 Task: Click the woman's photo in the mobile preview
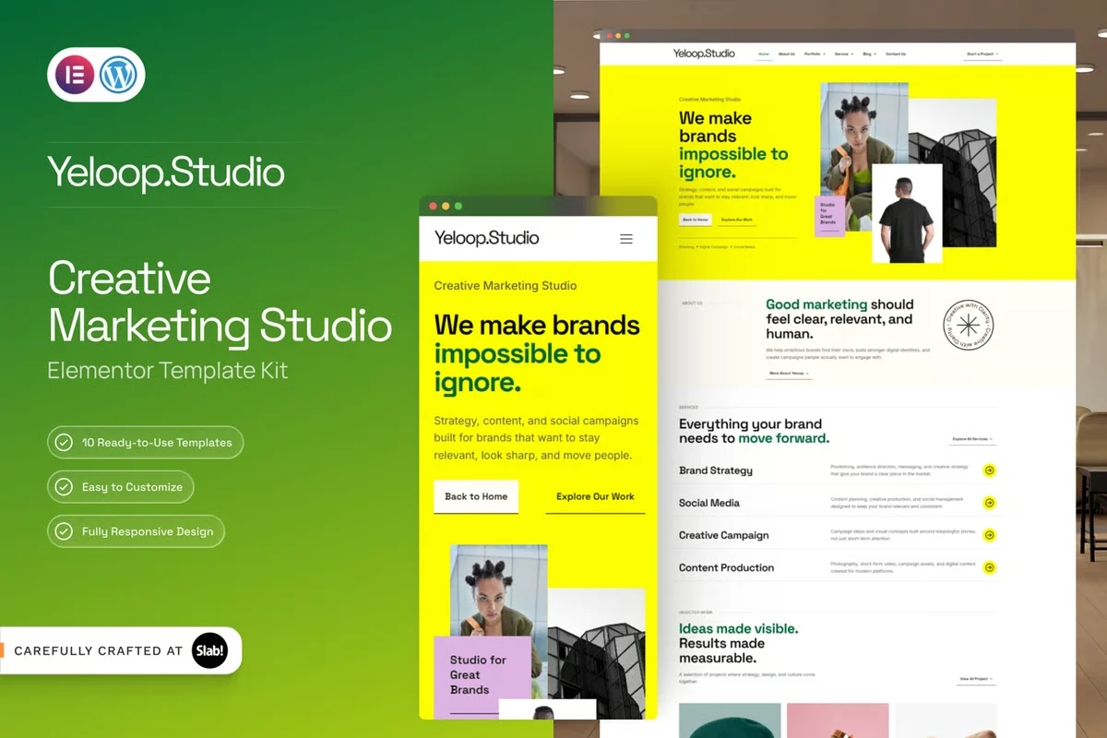tap(498, 590)
